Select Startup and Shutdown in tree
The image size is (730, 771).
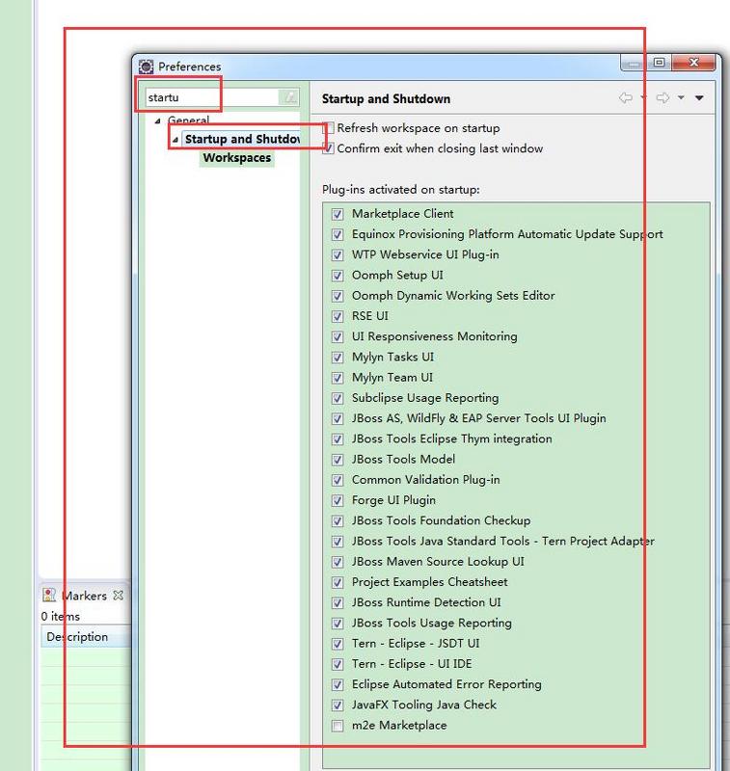tap(241, 139)
